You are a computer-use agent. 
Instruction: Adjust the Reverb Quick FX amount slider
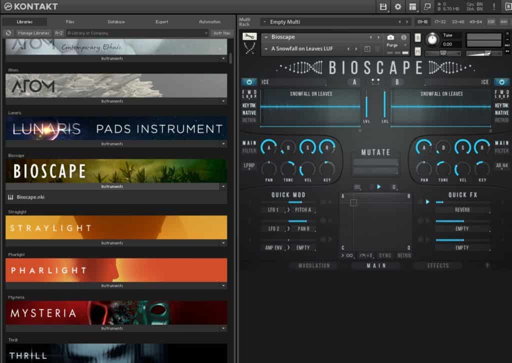click(462, 202)
